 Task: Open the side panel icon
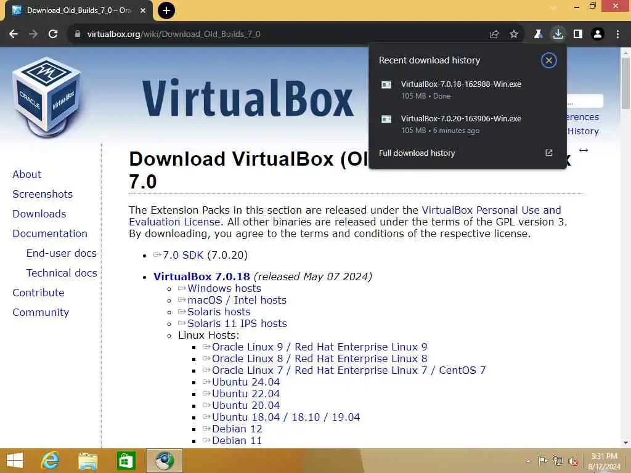point(578,34)
